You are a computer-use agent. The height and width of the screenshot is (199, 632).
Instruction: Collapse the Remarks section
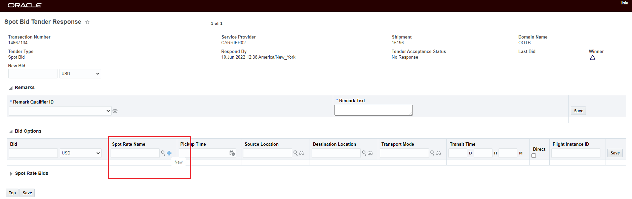click(11, 88)
